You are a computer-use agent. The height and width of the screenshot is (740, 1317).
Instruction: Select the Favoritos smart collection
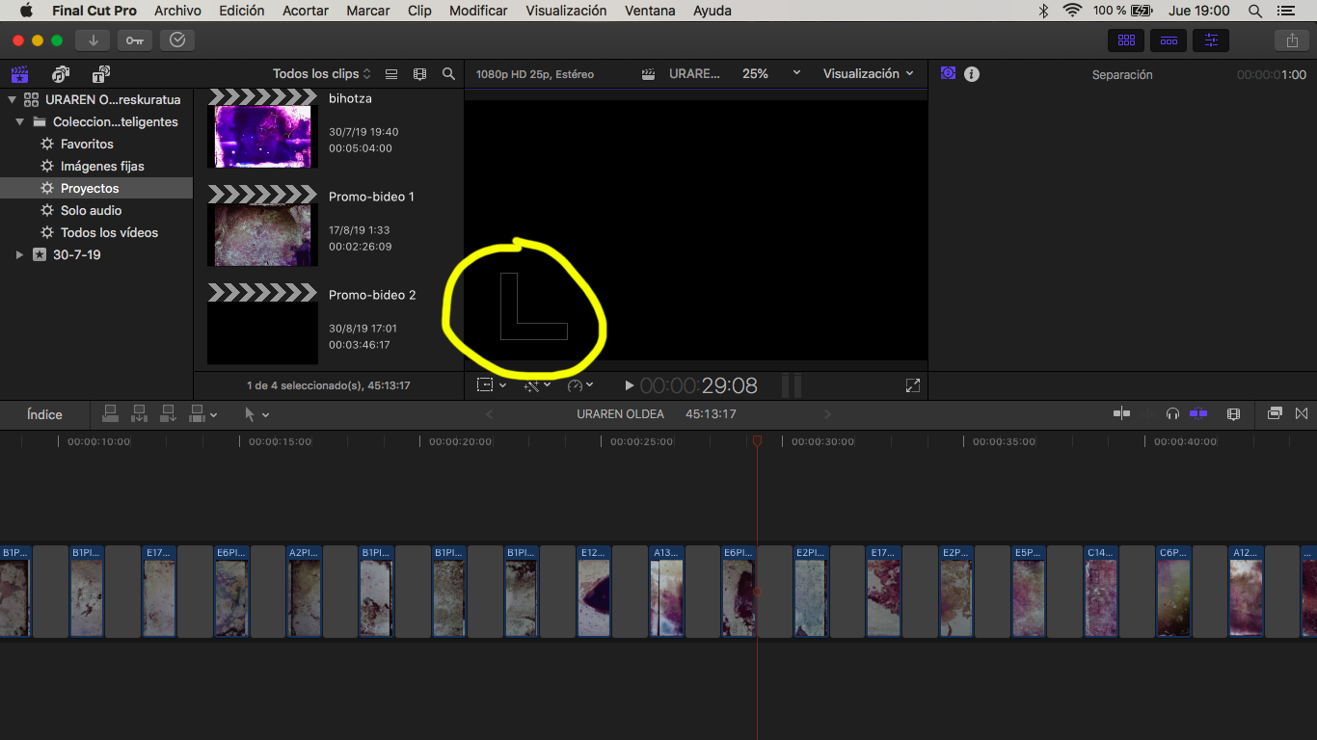coord(87,144)
